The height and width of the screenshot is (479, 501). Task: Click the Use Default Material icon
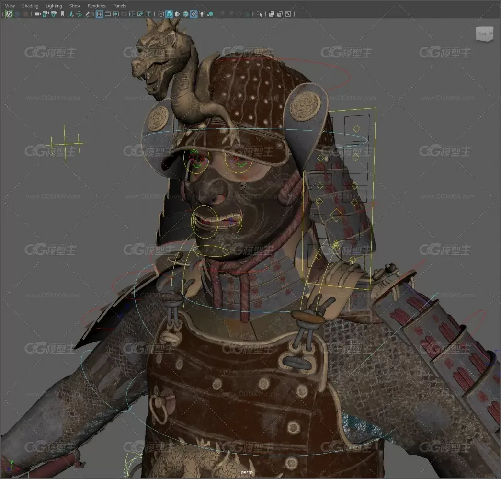tap(177, 14)
